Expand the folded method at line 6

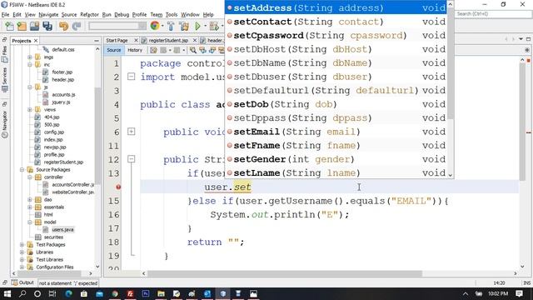click(x=132, y=132)
